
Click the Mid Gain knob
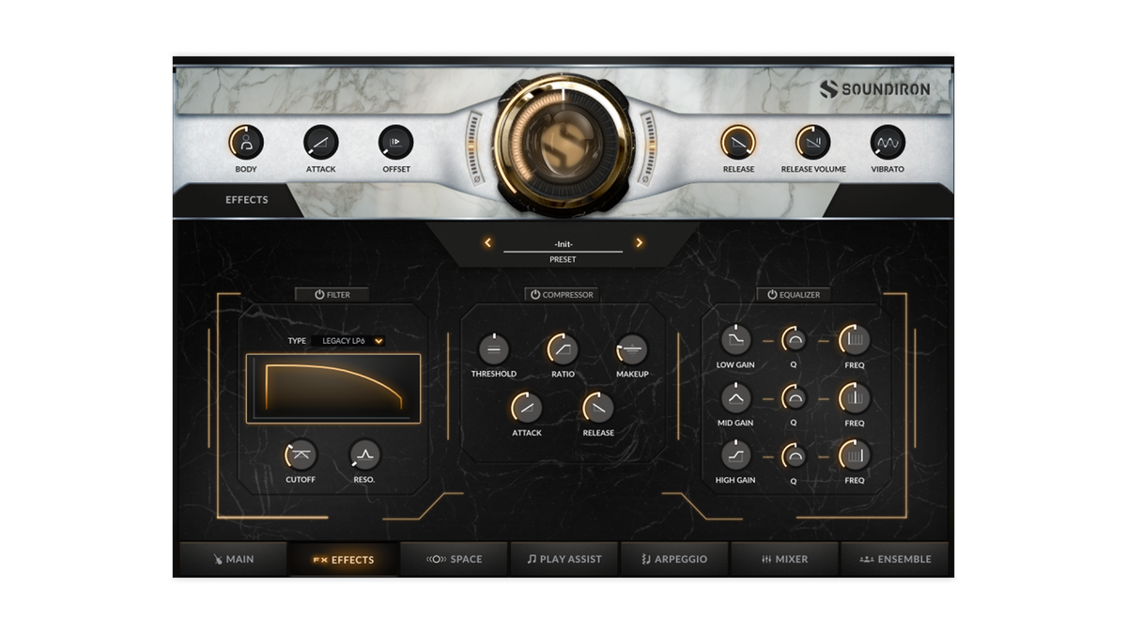click(x=735, y=398)
